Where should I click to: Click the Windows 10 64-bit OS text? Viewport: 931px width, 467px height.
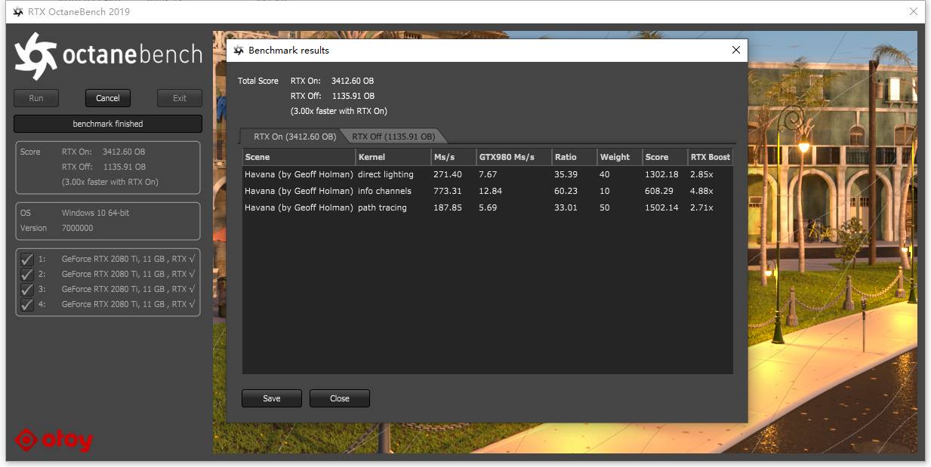(95, 213)
